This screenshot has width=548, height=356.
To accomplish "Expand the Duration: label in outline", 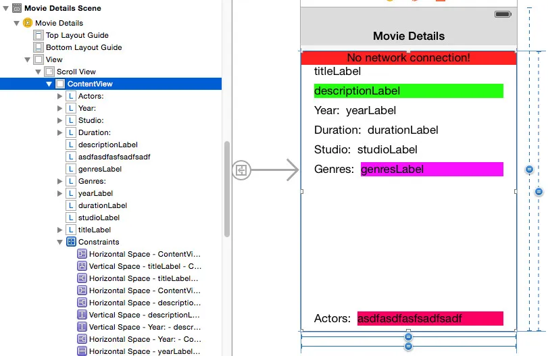I will [x=59, y=133].
